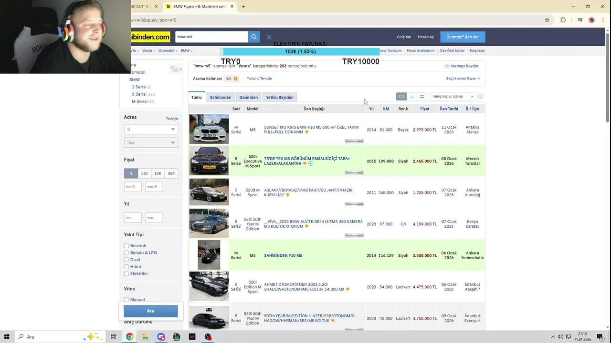Open the 5 Serisi category link
The height and width of the screenshot is (343, 611).
pos(139,94)
